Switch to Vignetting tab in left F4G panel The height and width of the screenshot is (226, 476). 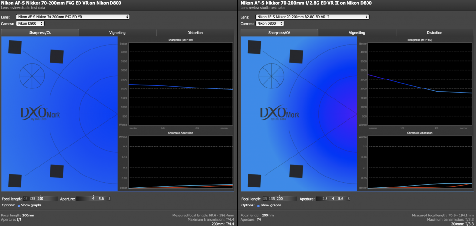pyautogui.click(x=118, y=33)
